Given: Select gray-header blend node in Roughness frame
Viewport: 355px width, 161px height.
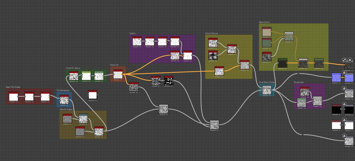Looking at the screenshot, I should click(317, 101).
